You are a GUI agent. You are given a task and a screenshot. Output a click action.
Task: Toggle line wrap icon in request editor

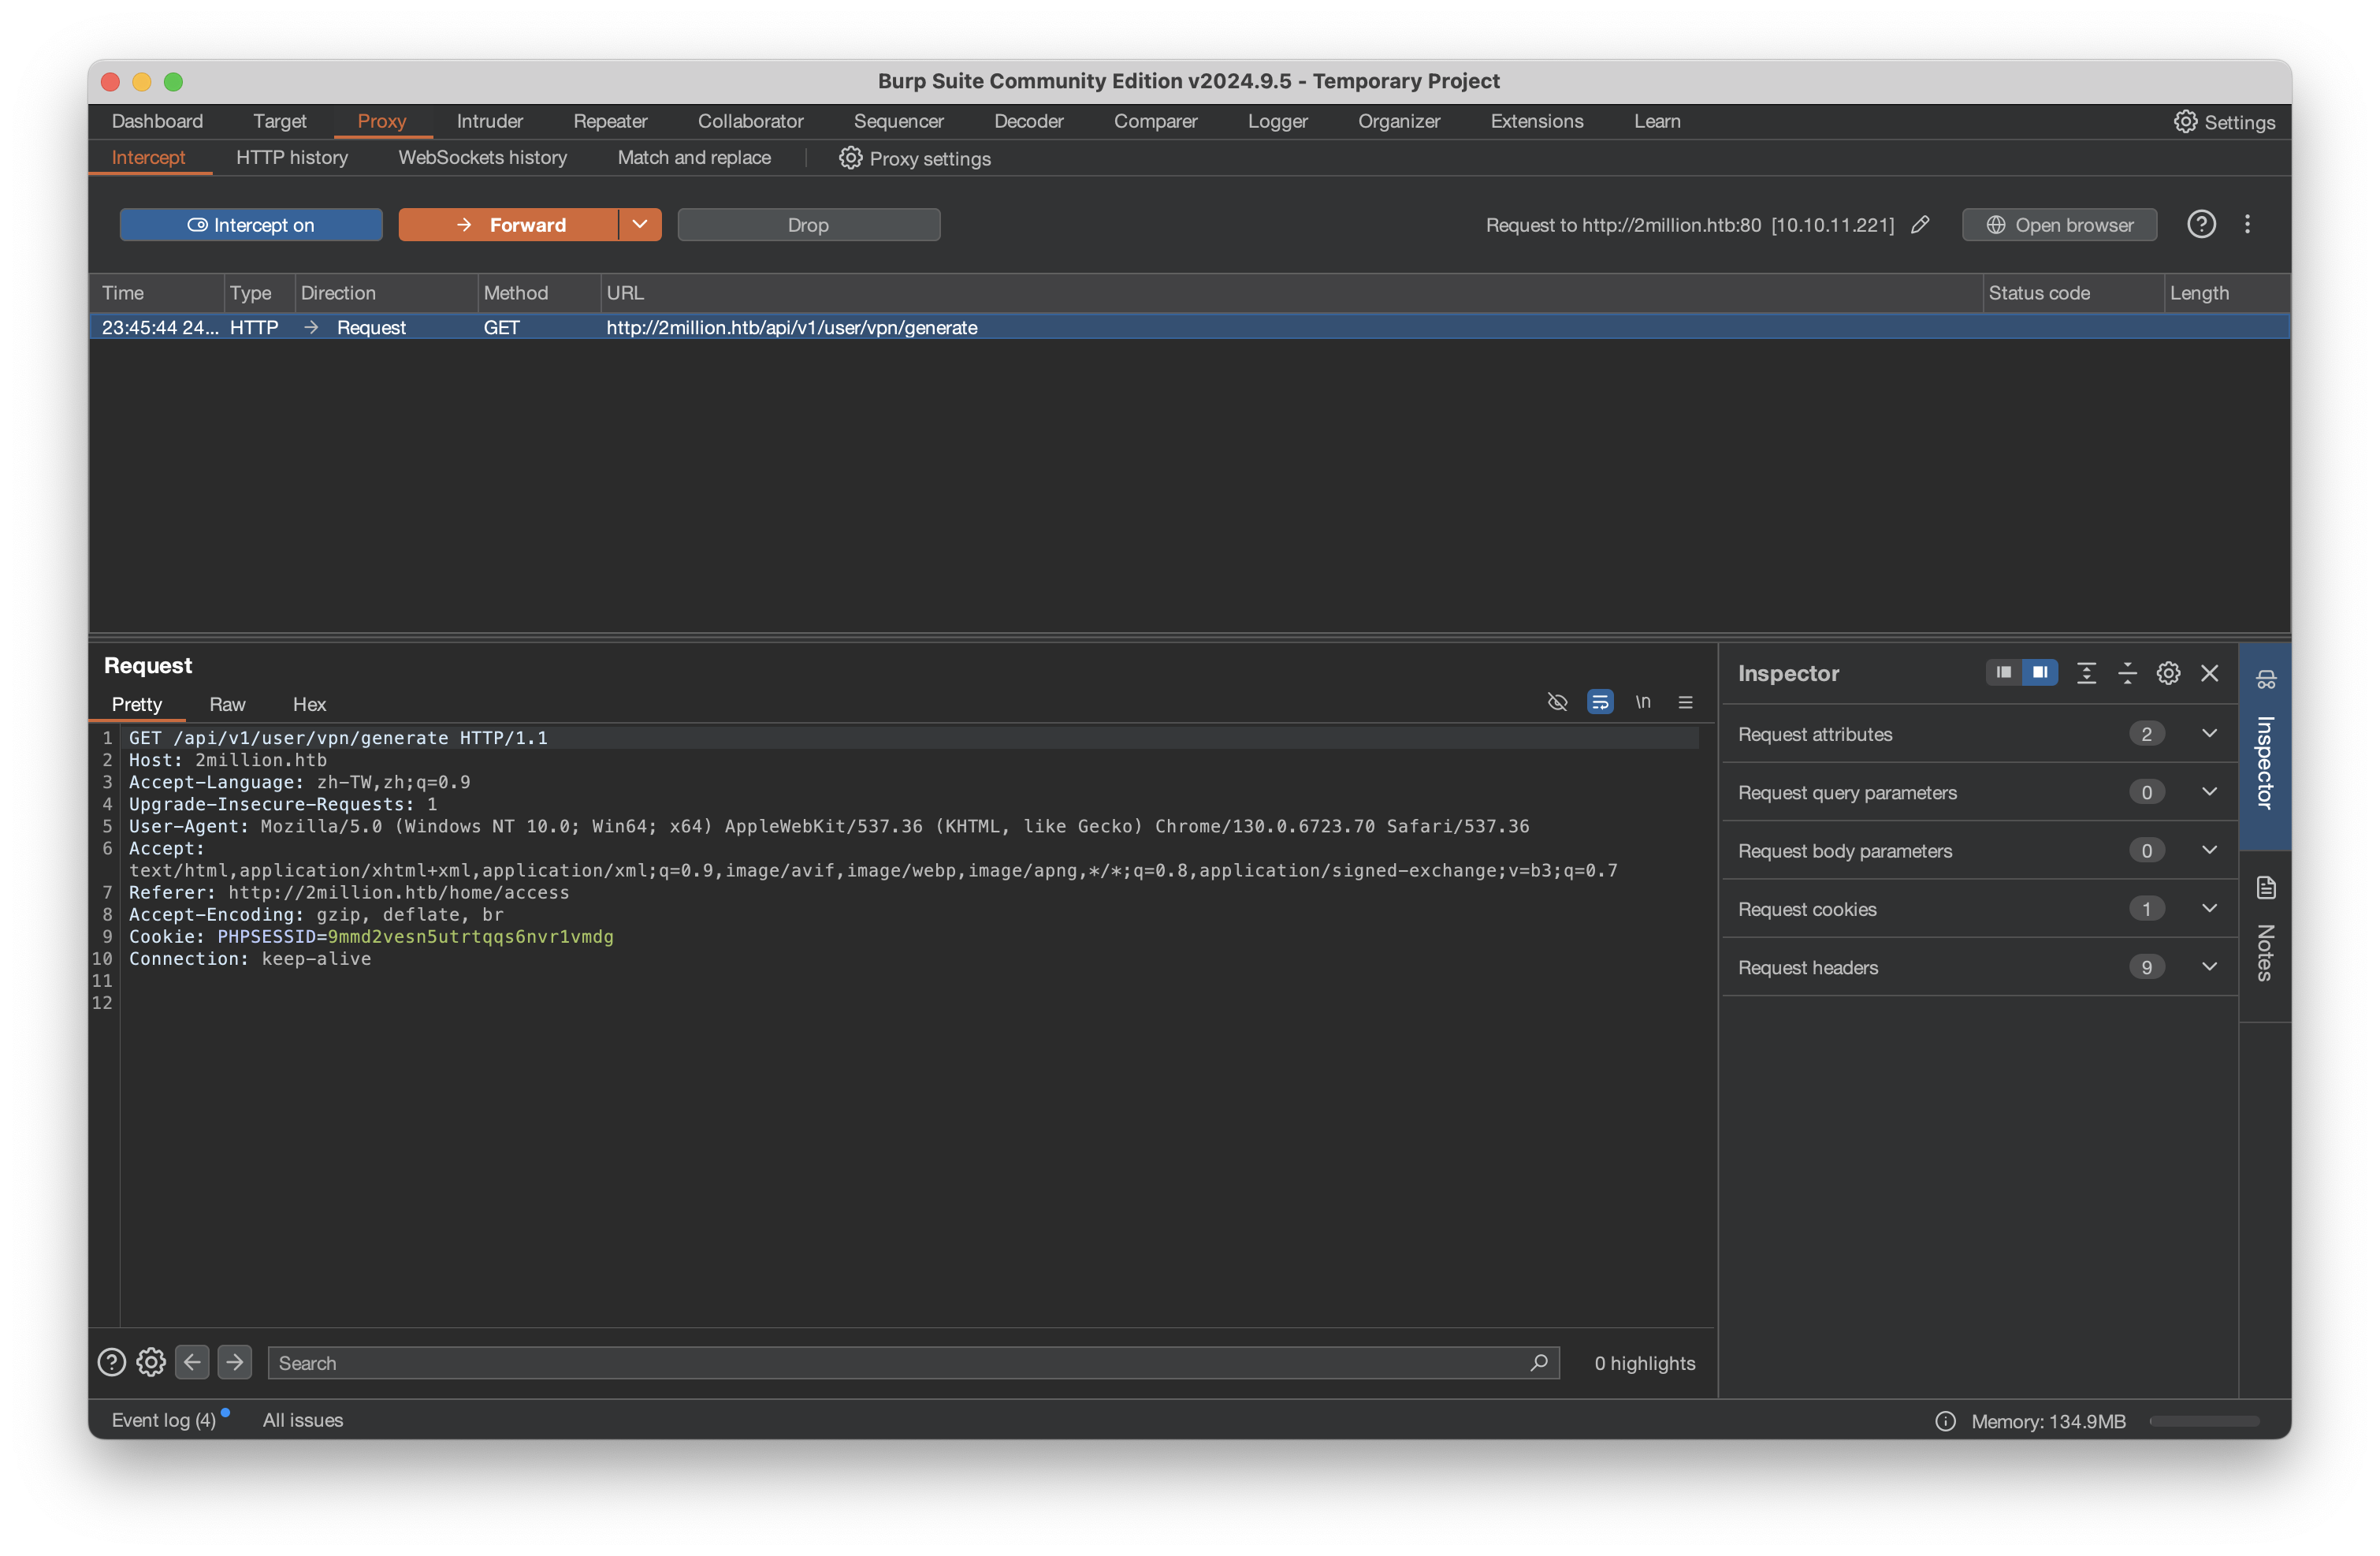coord(1600,702)
